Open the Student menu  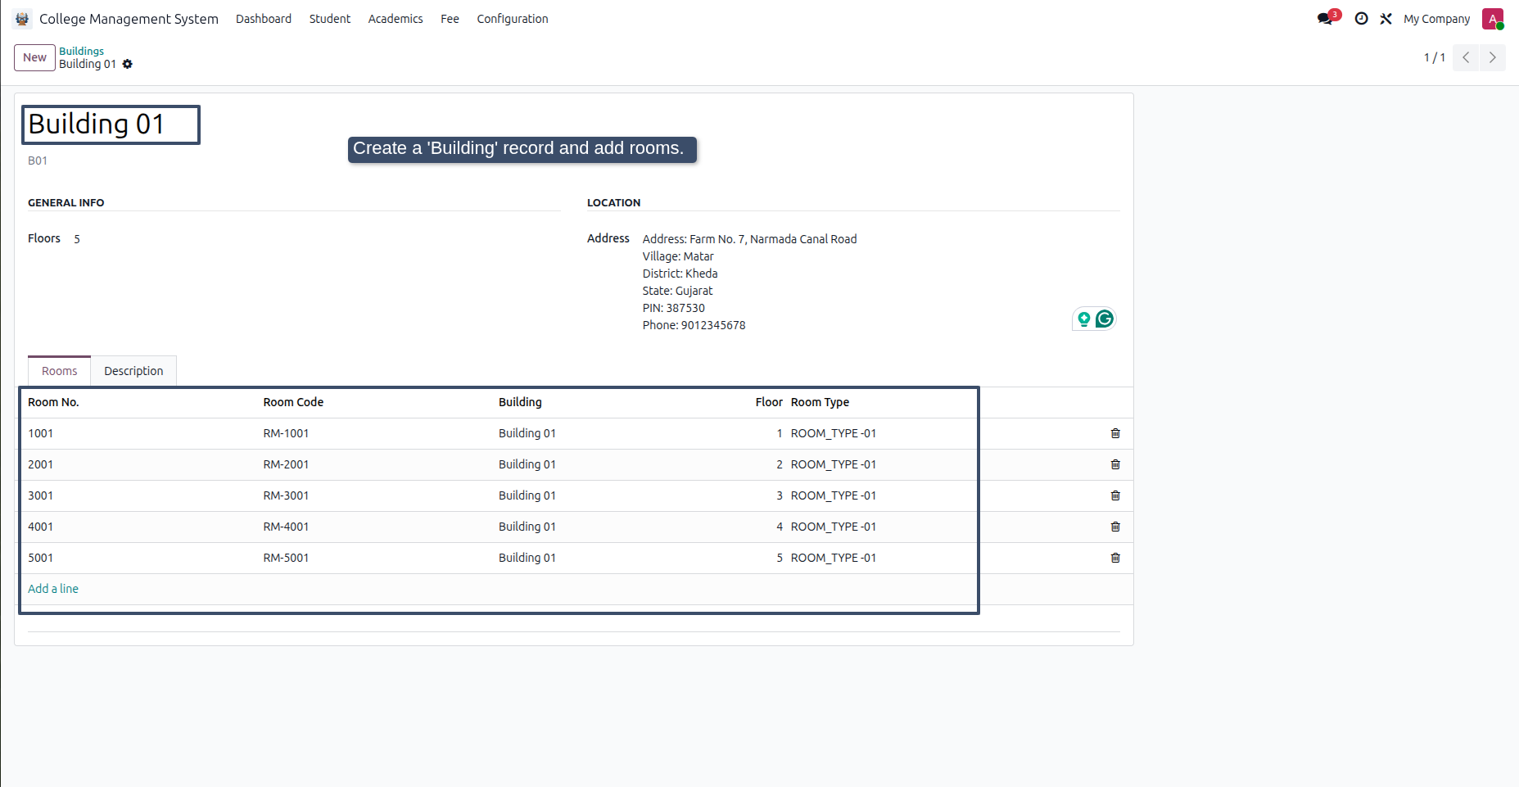[x=330, y=19]
